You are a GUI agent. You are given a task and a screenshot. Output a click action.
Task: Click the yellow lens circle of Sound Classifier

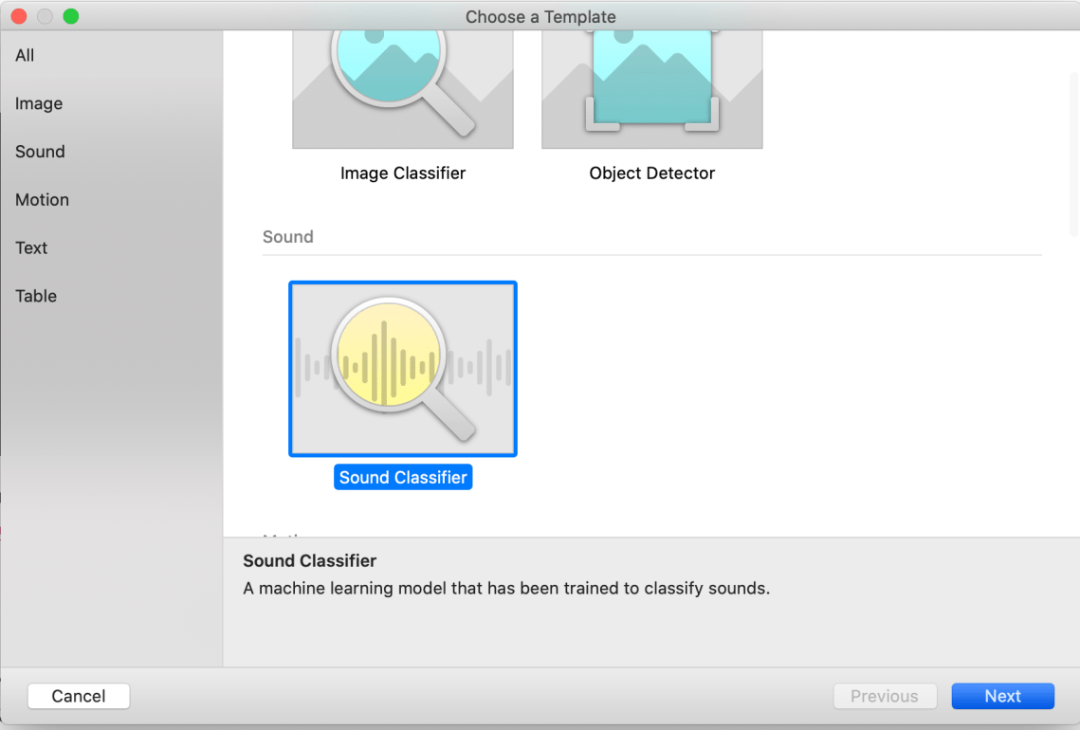pyautogui.click(x=391, y=354)
